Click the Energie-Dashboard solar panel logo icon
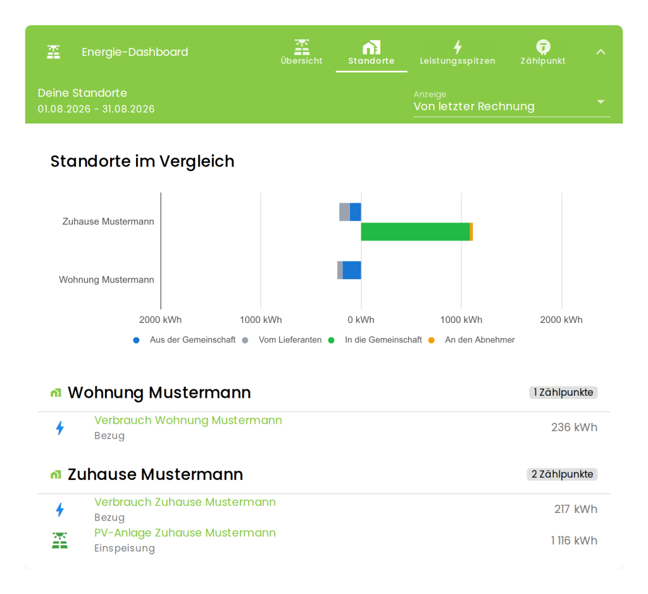Viewport: 648px width, 594px height. point(53,52)
